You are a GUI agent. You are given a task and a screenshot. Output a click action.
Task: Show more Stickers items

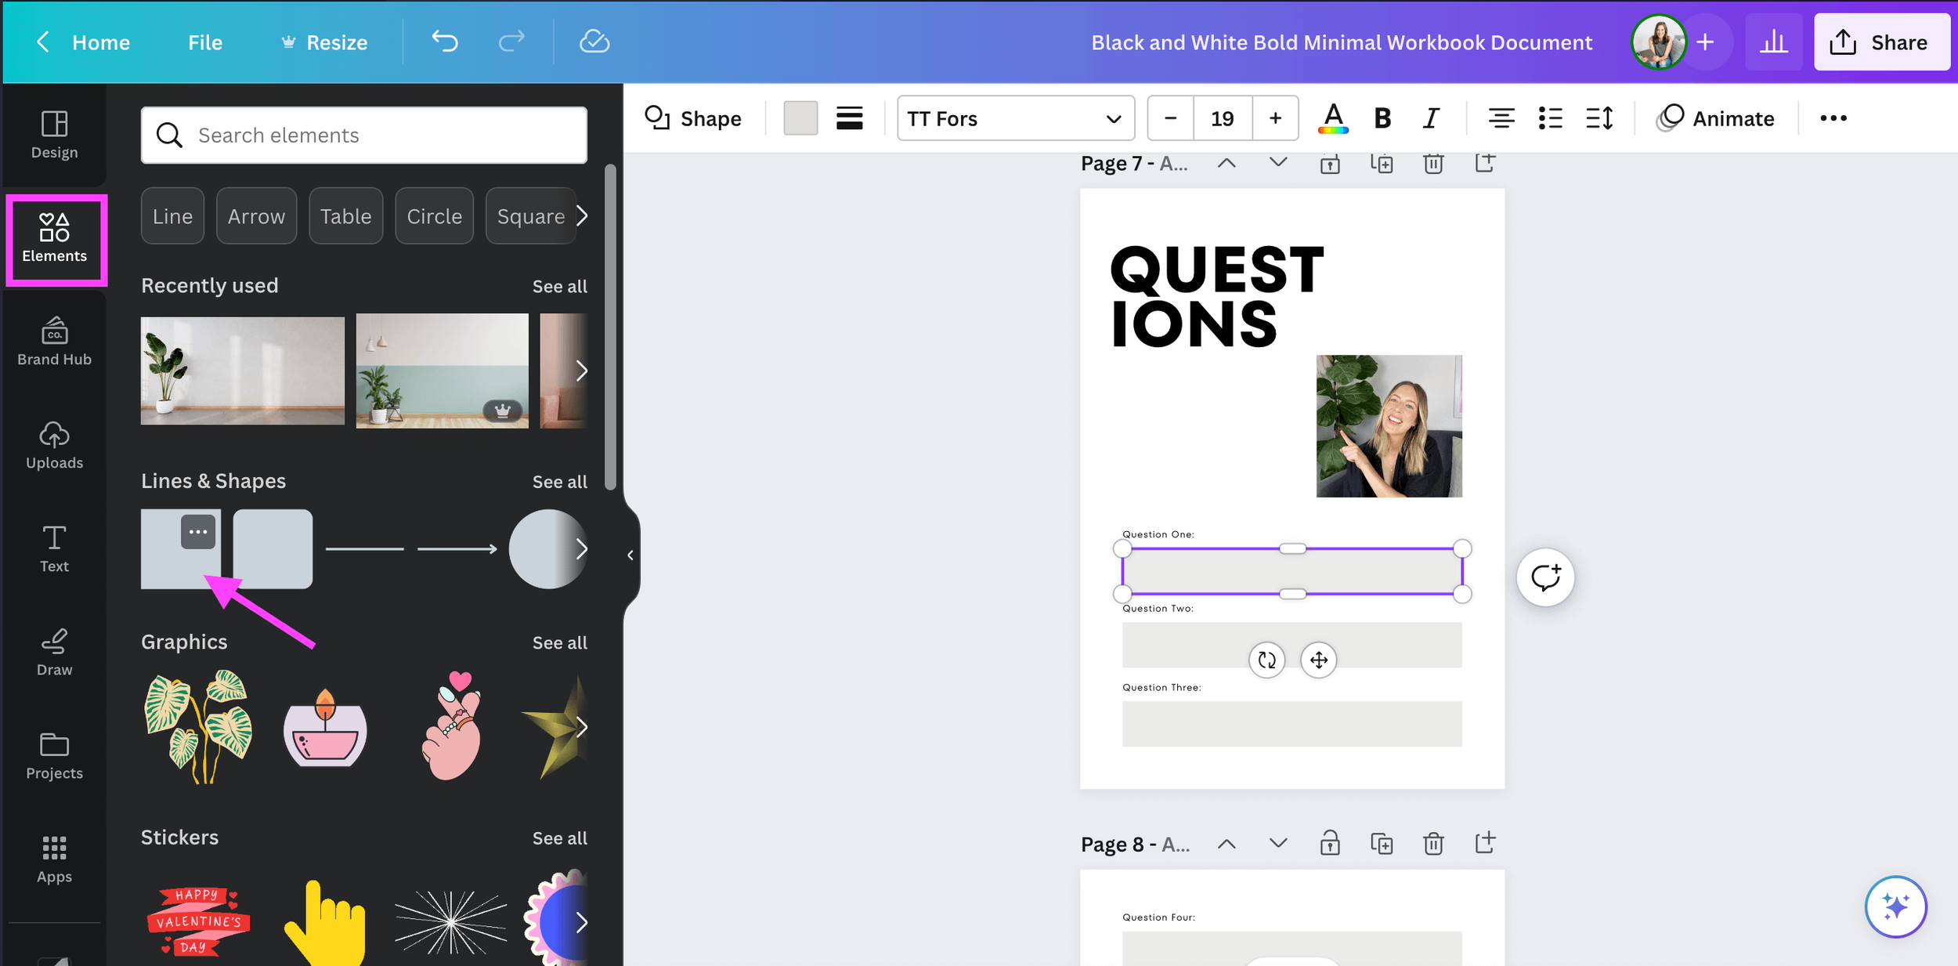point(581,923)
